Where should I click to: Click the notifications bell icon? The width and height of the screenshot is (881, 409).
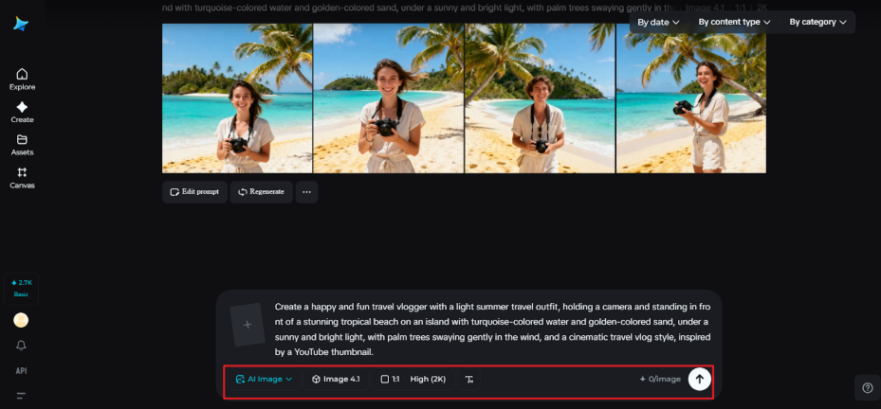21,346
